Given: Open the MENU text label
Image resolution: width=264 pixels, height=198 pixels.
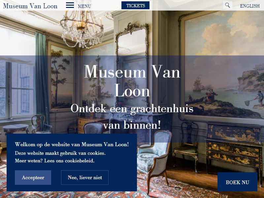Looking at the screenshot, I should tap(84, 6).
